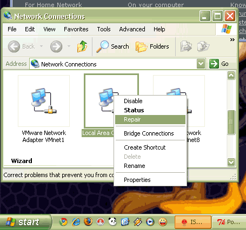This screenshot has width=246, height=230.
Task: Open the Advanced menu
Action: pyautogui.click(x=132, y=29)
